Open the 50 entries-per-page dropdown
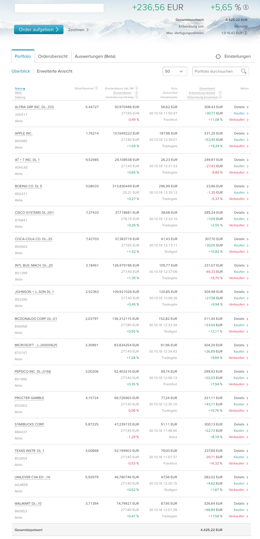 175,71
